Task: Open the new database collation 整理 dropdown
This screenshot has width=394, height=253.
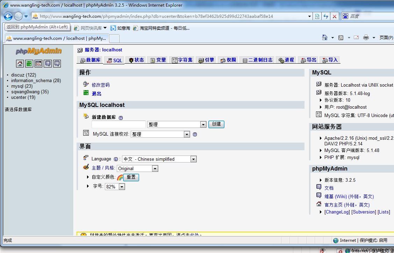Action: tap(177, 124)
